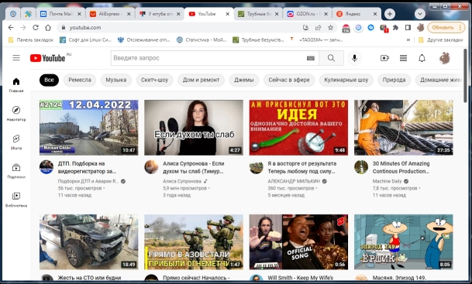The image size is (472, 284).
Task: Switch to the Яндекс tab
Action: point(357,14)
